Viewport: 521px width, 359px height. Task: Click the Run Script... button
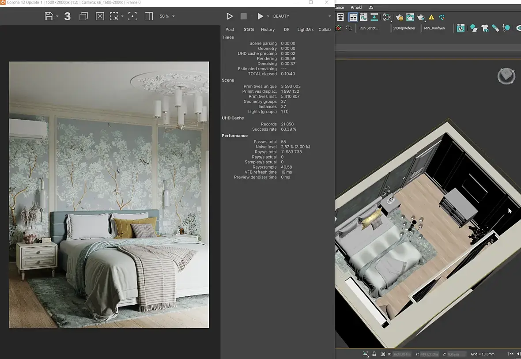pos(369,28)
